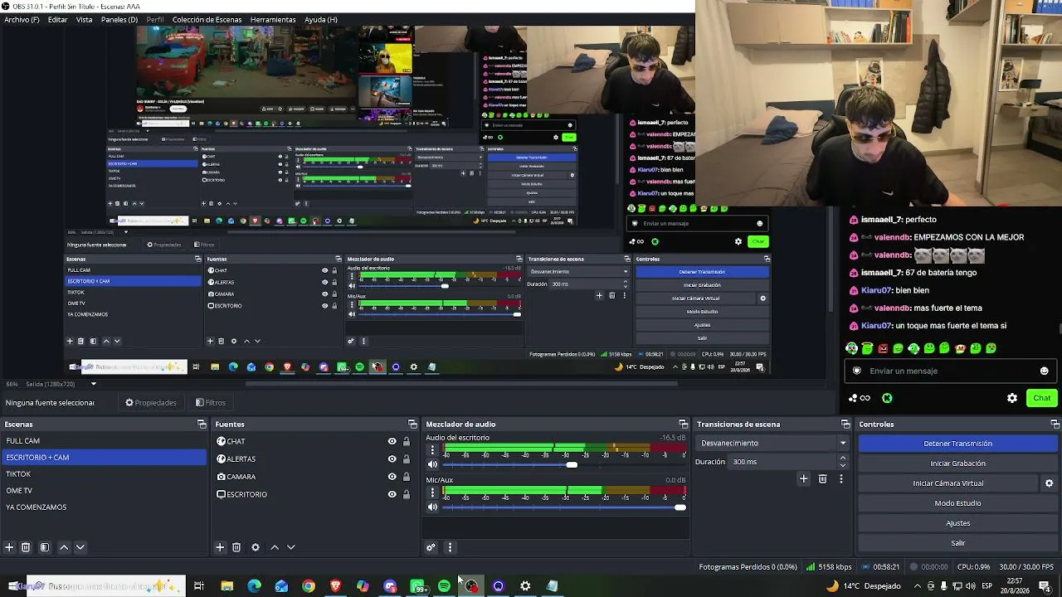Click the preview horizontal scrollbar
The width and height of the screenshot is (1062, 597).
(461, 384)
